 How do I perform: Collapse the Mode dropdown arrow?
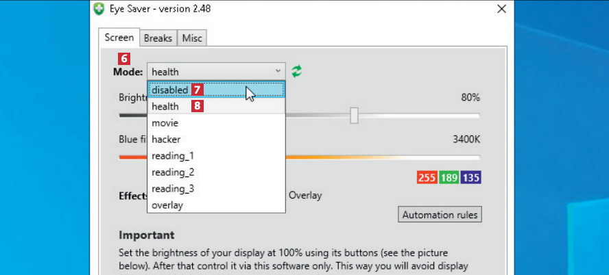[278, 71]
